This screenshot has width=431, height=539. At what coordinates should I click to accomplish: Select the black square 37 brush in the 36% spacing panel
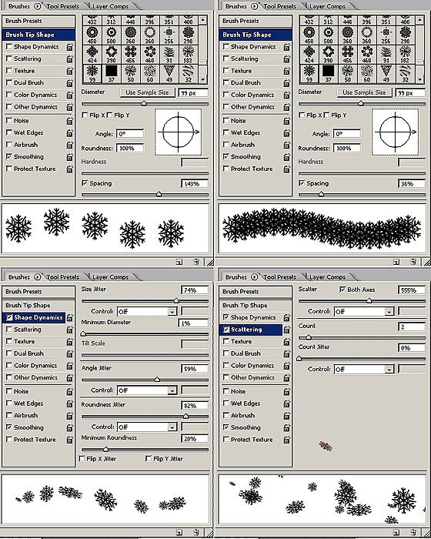tap(329, 74)
